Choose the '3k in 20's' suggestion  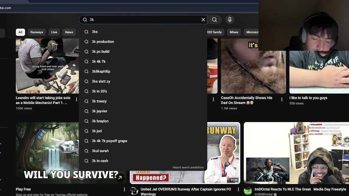143,91
